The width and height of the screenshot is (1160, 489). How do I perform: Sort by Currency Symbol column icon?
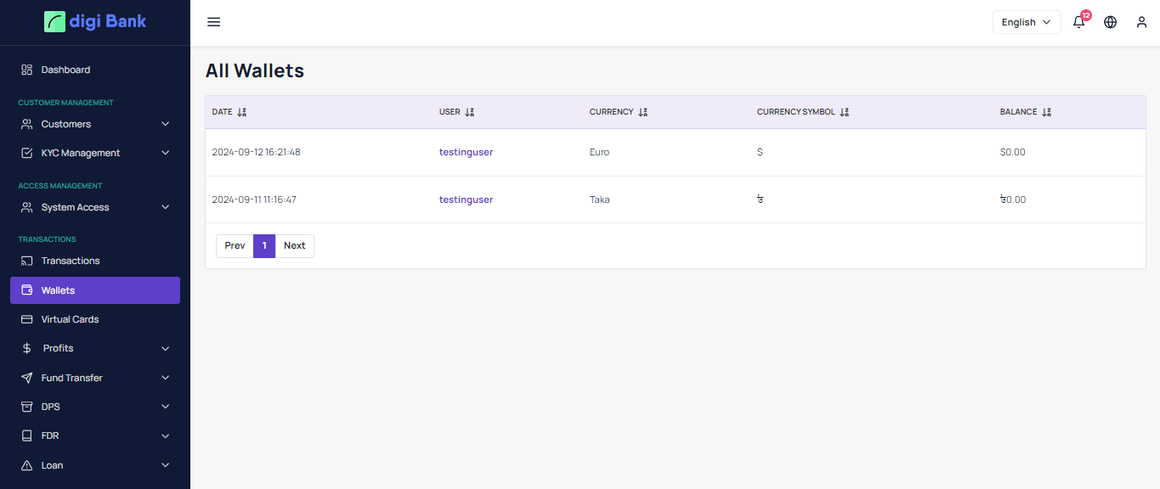click(x=844, y=112)
